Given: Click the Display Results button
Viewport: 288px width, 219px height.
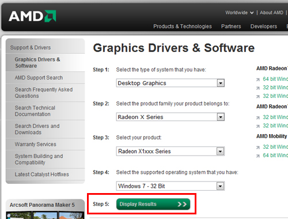Looking at the screenshot, I should coord(153,204).
